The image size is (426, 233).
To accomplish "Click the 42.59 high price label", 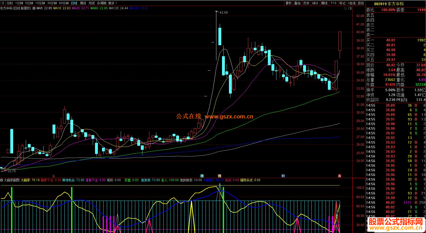I will [224, 12].
